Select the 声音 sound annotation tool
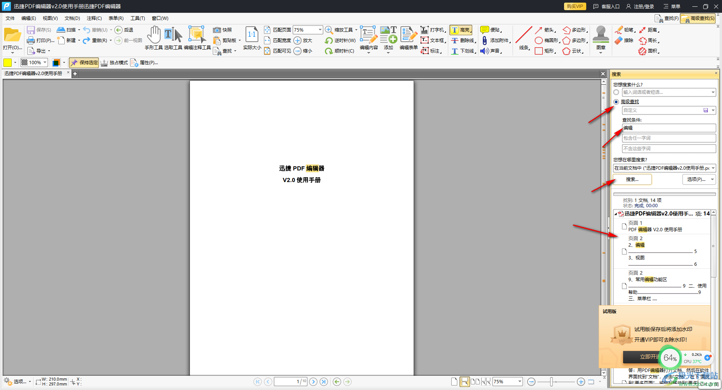Screen dimensions: 722x390 pos(491,51)
